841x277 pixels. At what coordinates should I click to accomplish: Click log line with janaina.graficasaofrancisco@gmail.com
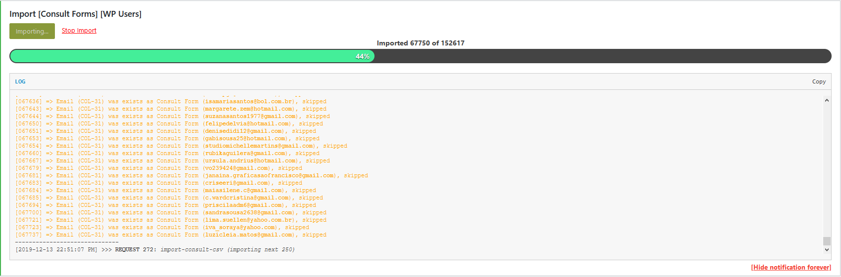pos(191,176)
